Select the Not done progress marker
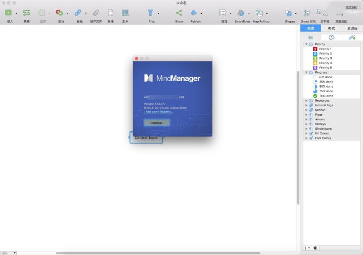Viewport: 363px width, 255px height. click(x=315, y=77)
